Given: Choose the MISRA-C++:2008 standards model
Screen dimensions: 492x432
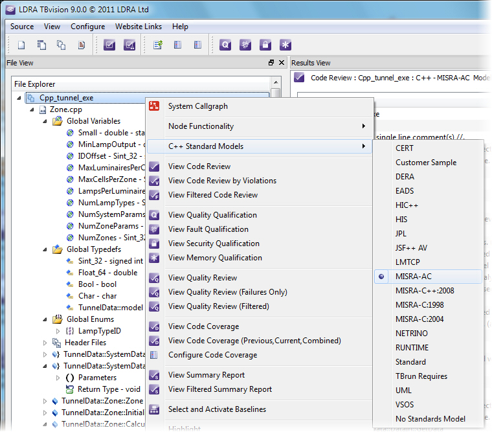Looking at the screenshot, I should tap(424, 291).
